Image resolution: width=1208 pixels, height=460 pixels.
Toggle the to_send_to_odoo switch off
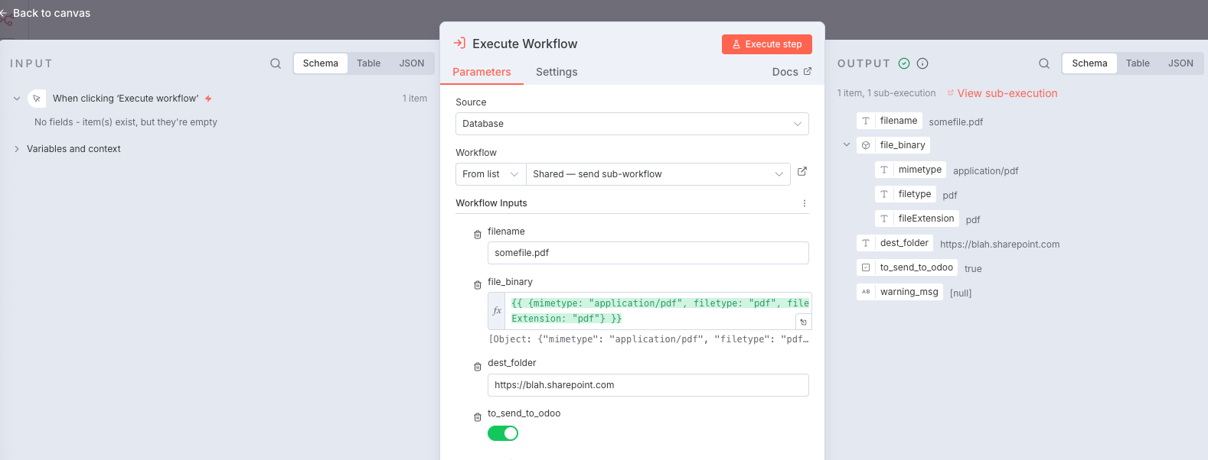(x=503, y=433)
